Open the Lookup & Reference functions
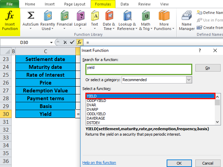 click(126, 20)
